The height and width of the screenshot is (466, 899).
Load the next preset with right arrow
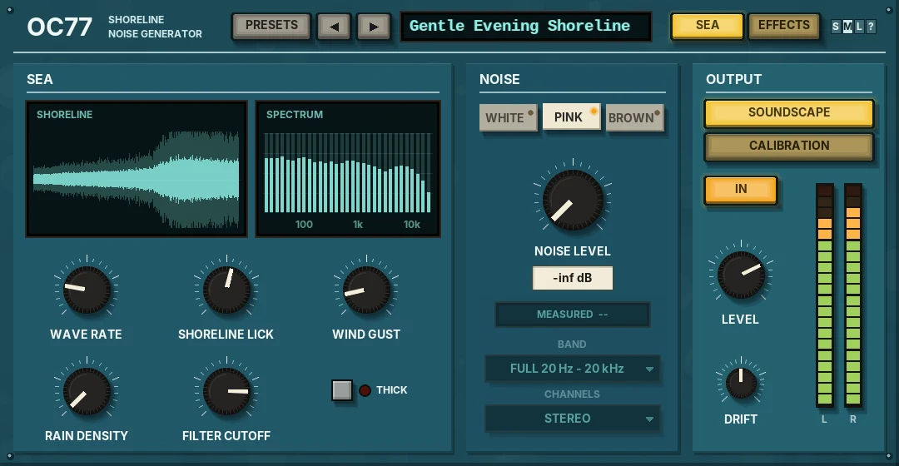click(373, 27)
